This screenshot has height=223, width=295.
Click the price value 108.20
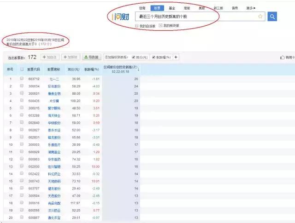[x=75, y=101]
